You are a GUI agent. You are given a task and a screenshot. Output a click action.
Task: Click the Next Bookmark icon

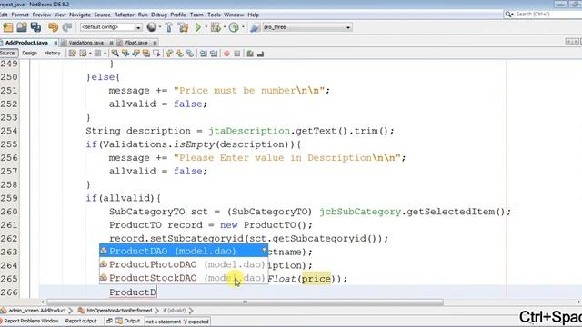(x=180, y=54)
